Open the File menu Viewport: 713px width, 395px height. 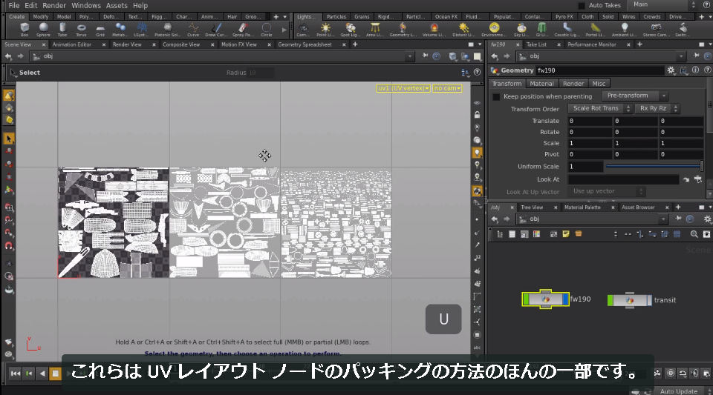click(x=14, y=5)
